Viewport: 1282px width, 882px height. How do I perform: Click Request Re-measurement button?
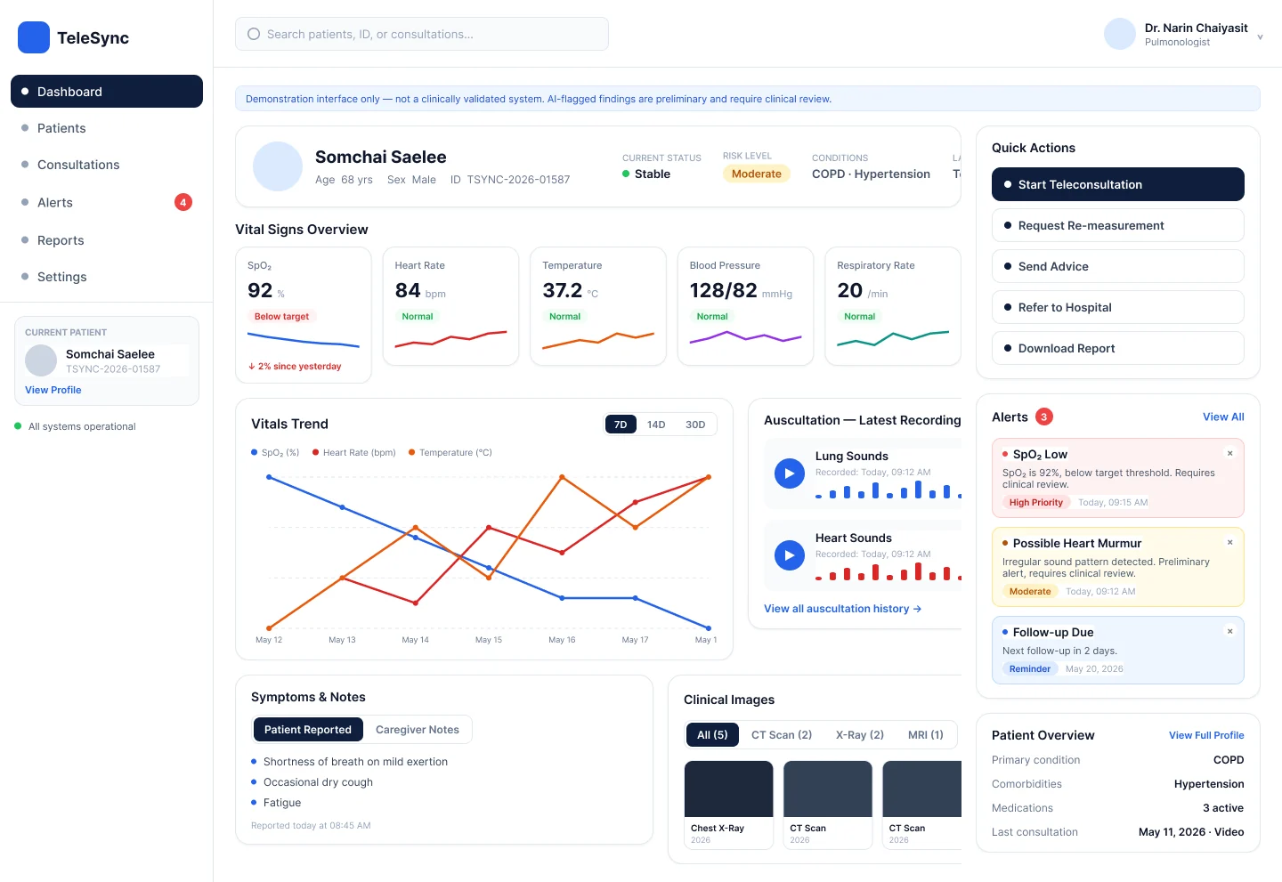1118,225
